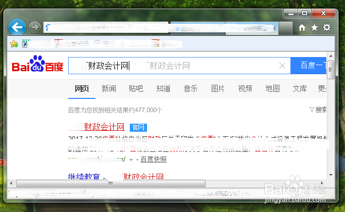The image size is (345, 212).
Task: Select the 图片 search category
Action: 218,89
